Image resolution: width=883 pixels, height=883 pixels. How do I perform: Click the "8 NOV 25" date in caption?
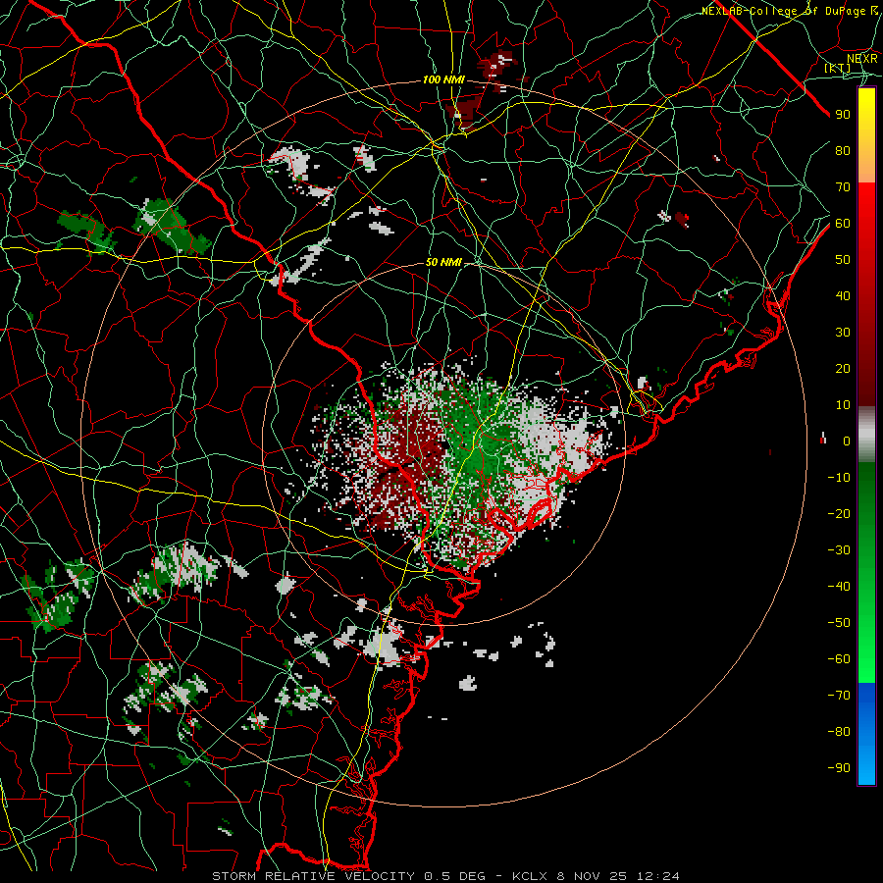pyautogui.click(x=594, y=876)
